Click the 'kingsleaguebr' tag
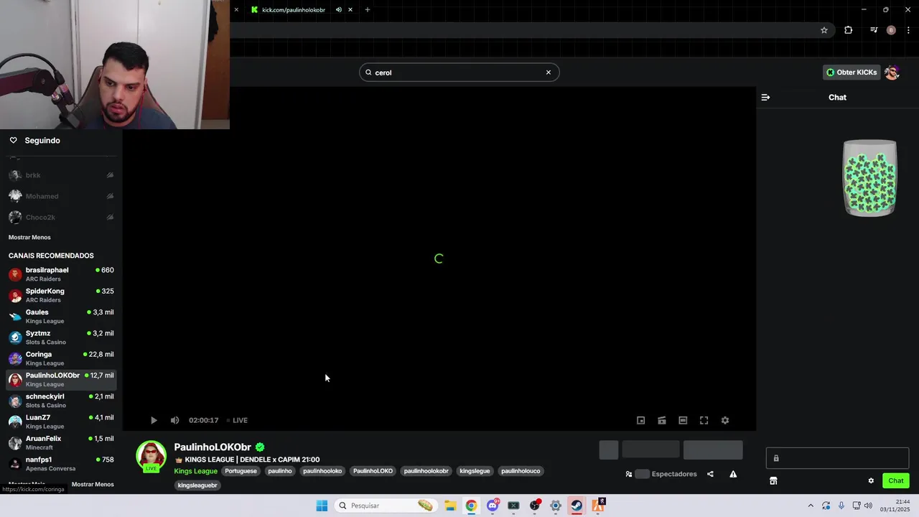Screen dimensions: 919x517 click(197, 485)
